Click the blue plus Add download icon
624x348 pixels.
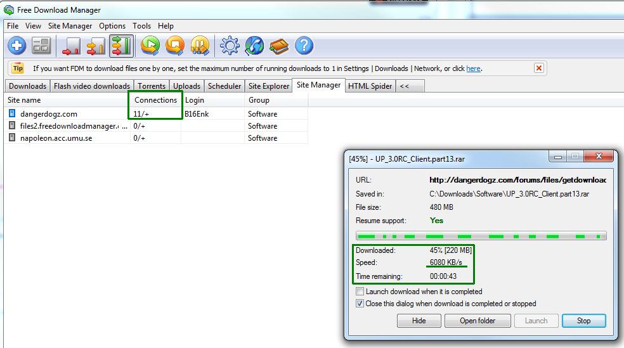[16, 46]
